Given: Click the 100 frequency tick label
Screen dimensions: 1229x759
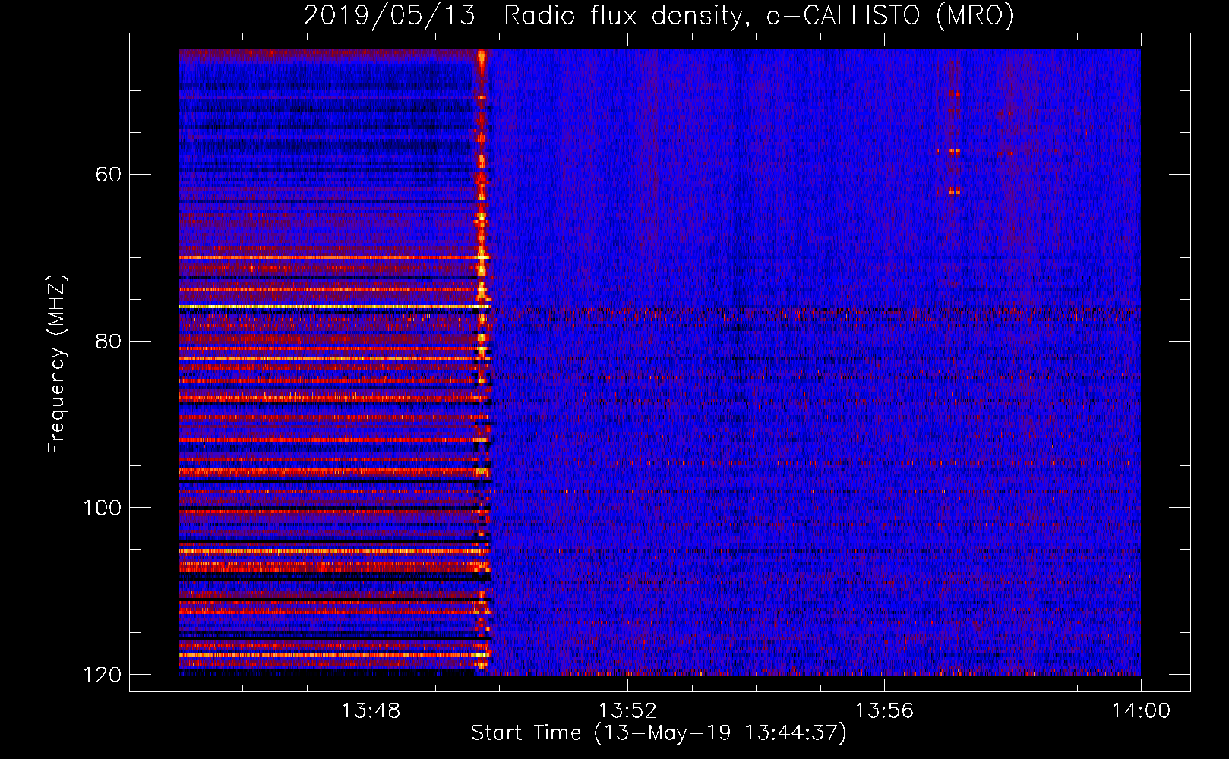Looking at the screenshot, I should 103,508.
